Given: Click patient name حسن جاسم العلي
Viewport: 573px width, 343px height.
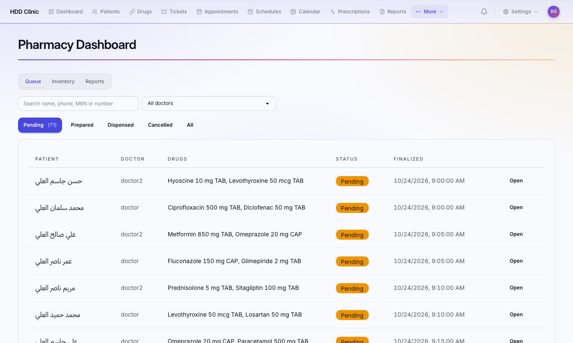Looking at the screenshot, I should (x=59, y=181).
